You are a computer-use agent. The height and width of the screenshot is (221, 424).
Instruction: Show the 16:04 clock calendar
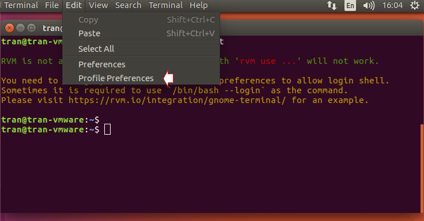pos(392,5)
